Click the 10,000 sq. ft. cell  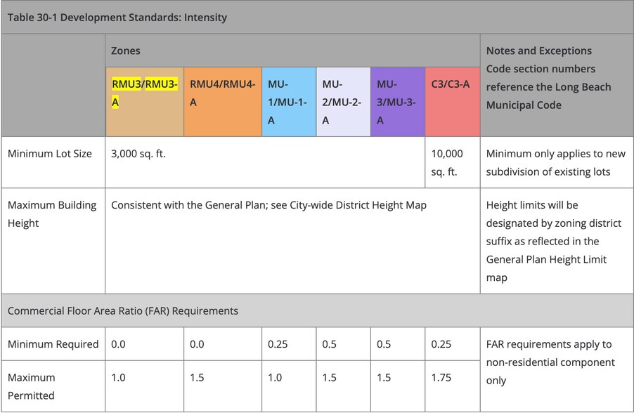coord(447,162)
